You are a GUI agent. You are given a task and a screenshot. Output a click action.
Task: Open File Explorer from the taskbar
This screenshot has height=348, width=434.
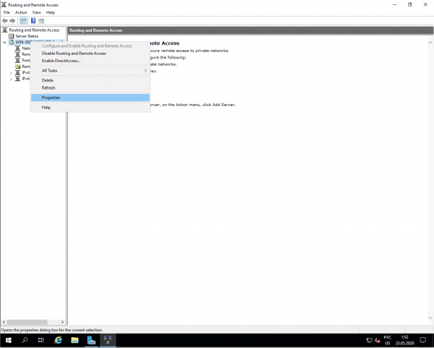click(x=74, y=339)
